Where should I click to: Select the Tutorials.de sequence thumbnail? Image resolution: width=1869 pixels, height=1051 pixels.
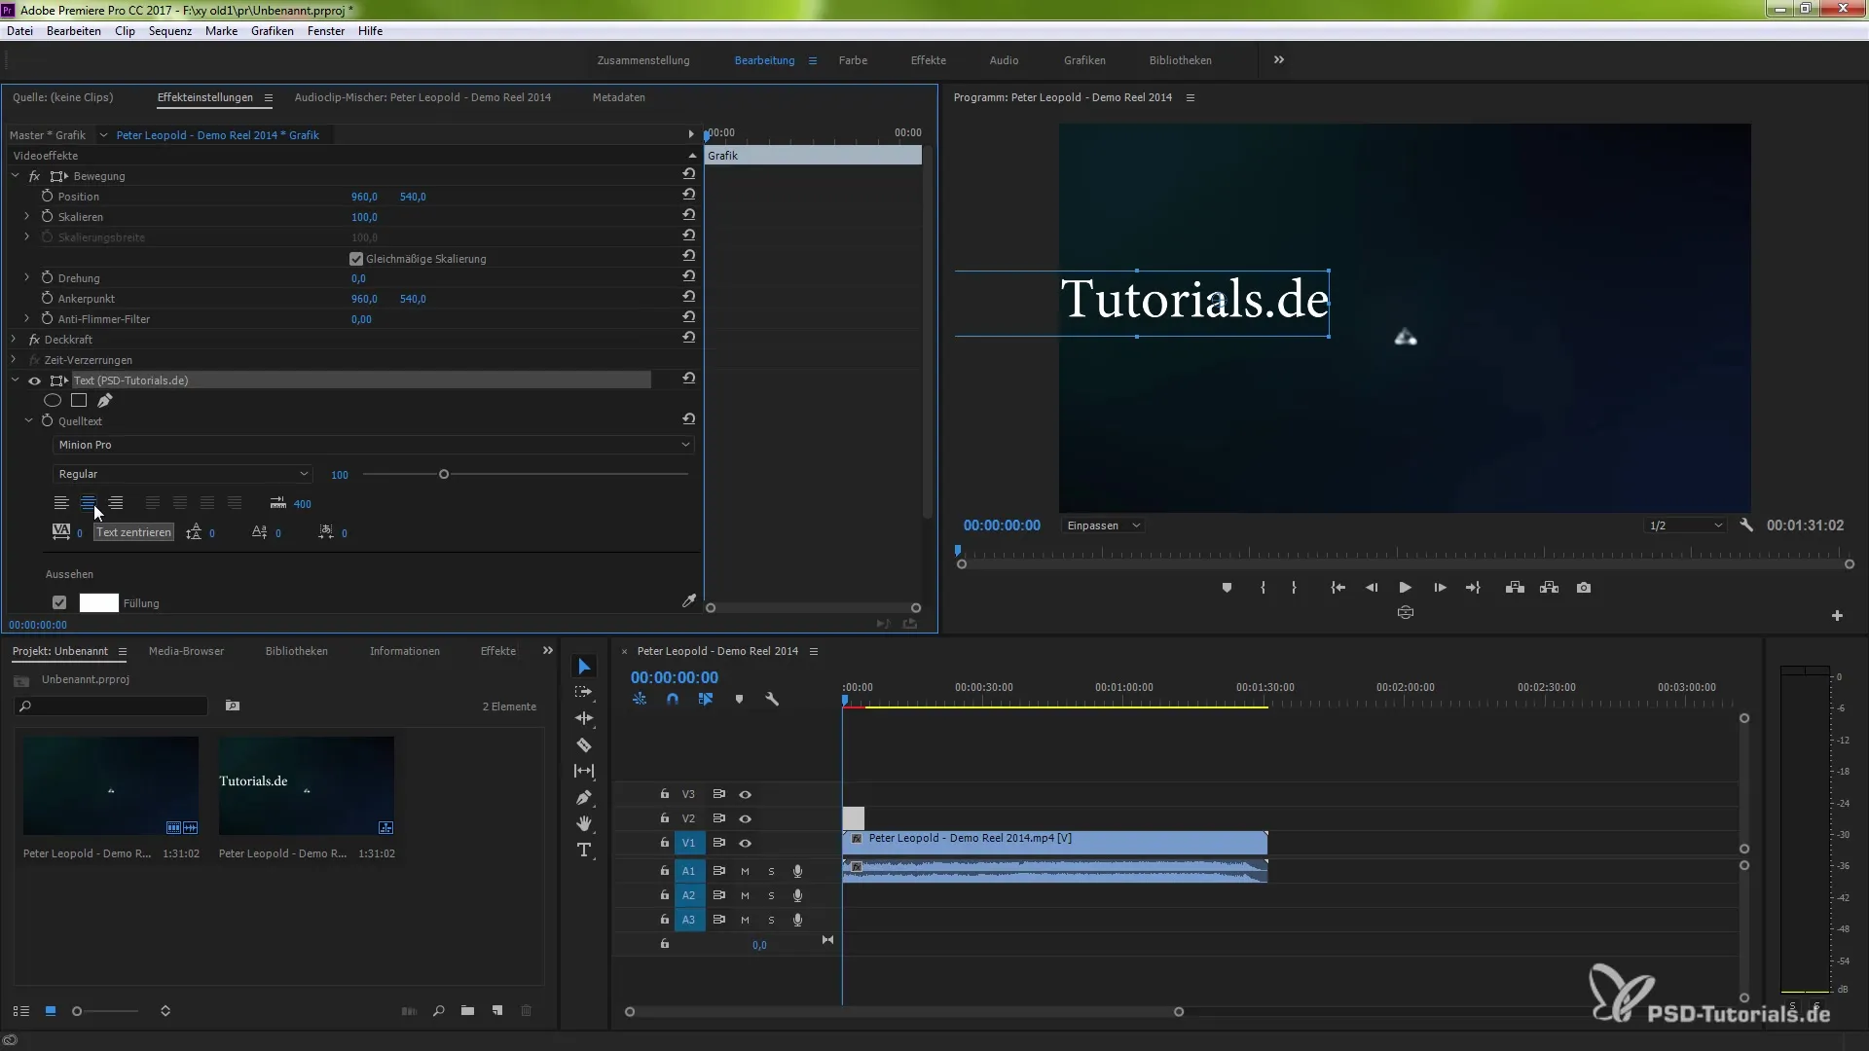307,785
